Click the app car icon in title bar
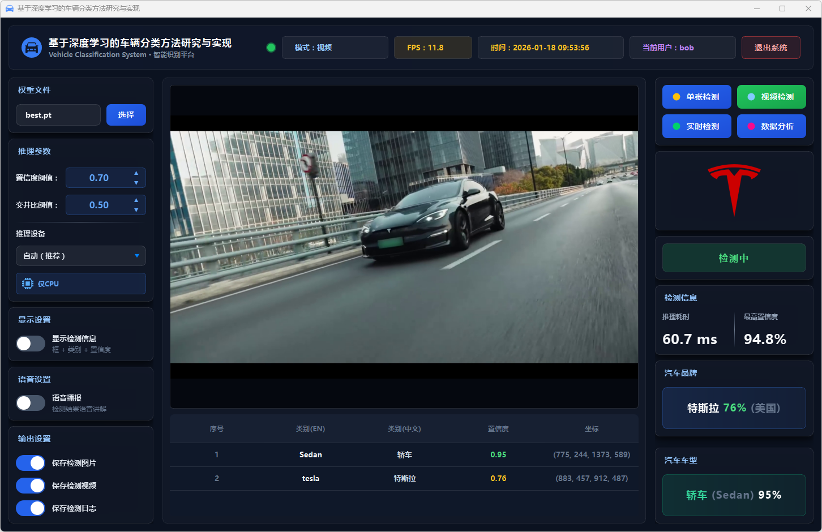 pyautogui.click(x=9, y=8)
